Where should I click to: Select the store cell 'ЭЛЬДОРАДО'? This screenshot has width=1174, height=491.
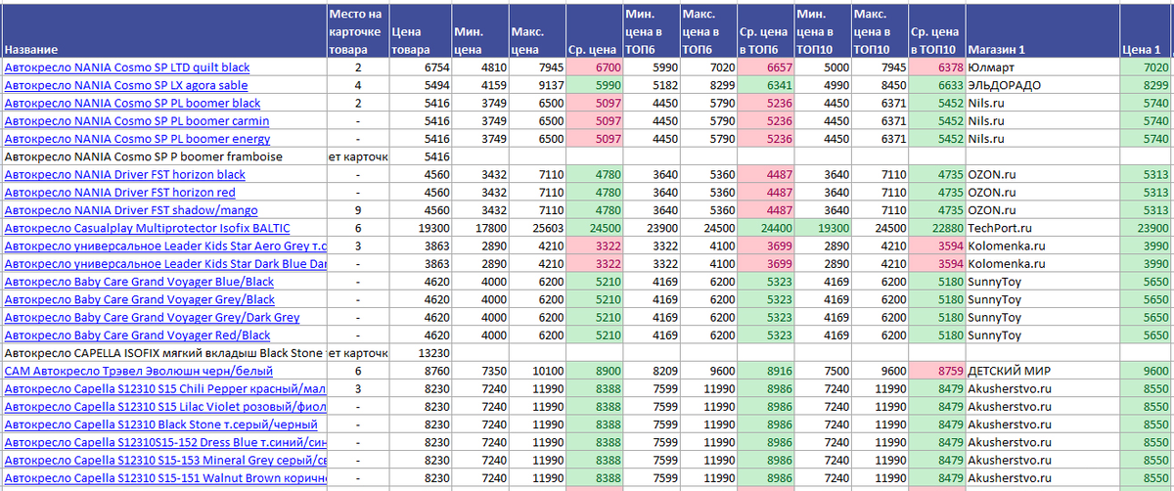point(1042,85)
